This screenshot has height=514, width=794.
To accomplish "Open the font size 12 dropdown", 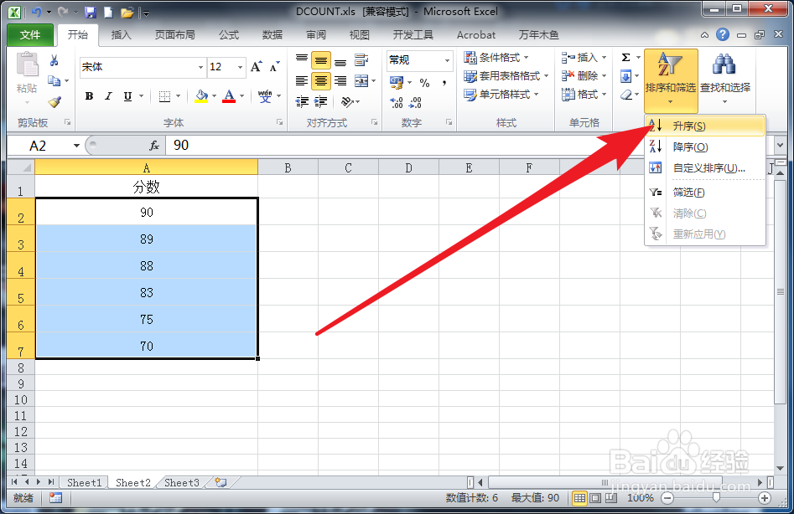I will [240, 67].
